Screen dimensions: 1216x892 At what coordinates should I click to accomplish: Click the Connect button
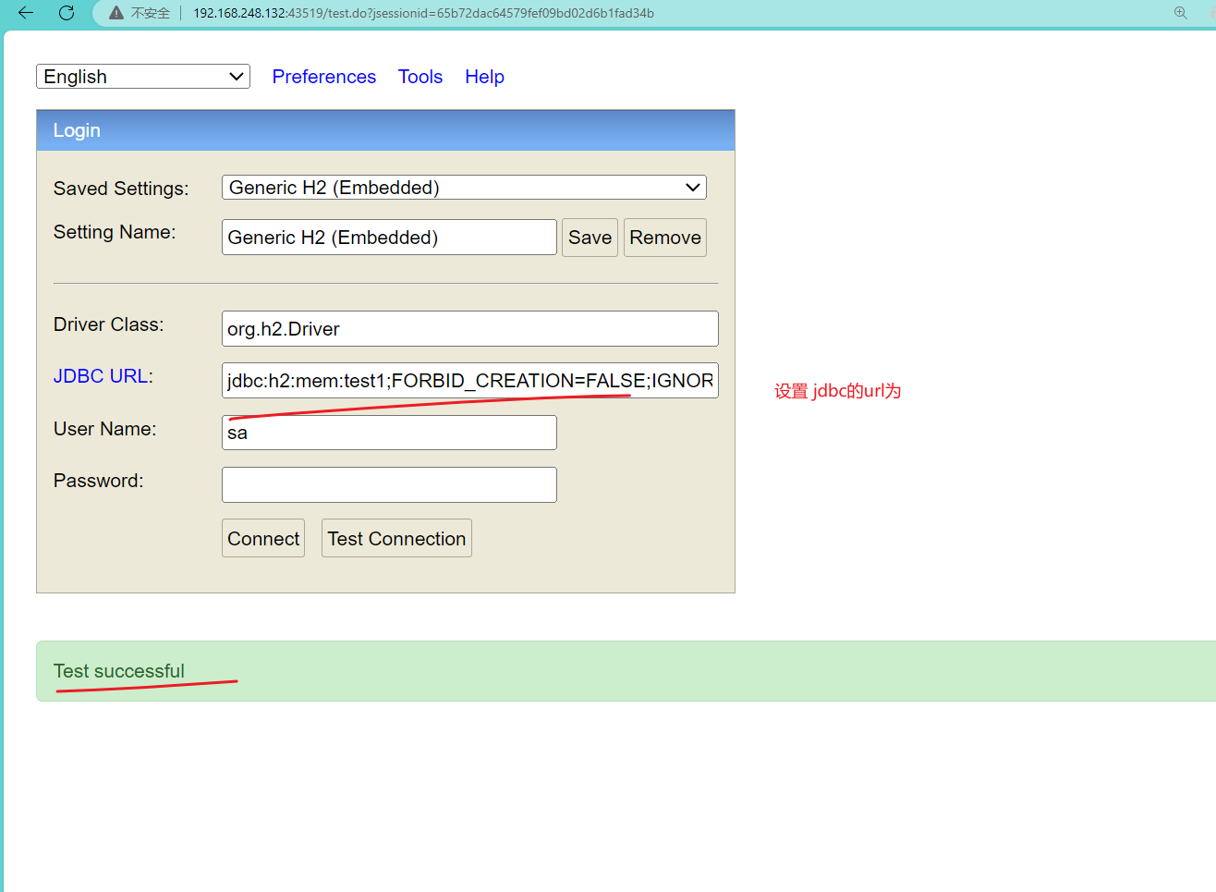263,538
